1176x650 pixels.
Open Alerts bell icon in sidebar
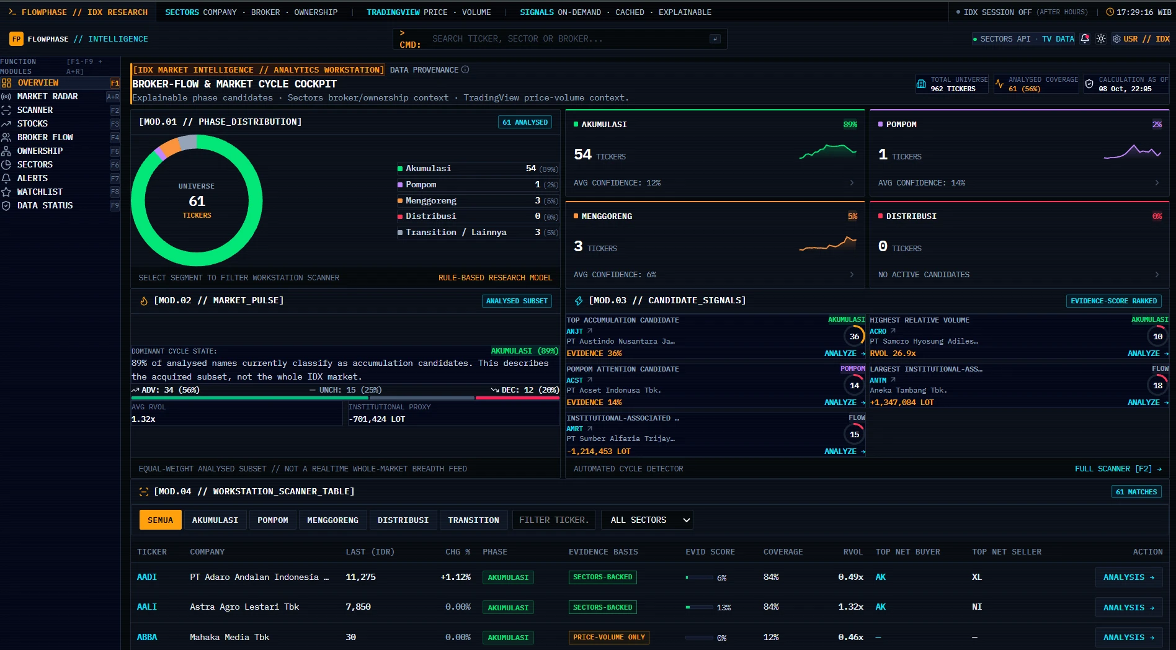tap(6, 178)
